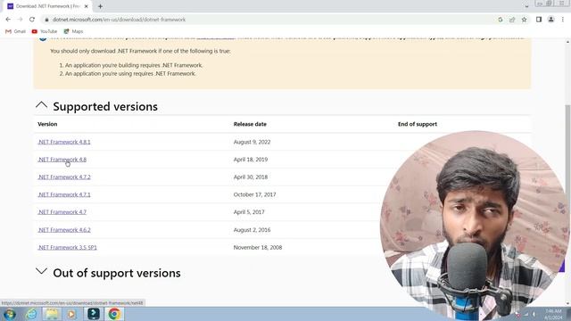Close the Download .NET Framework tab

click(x=87, y=6)
